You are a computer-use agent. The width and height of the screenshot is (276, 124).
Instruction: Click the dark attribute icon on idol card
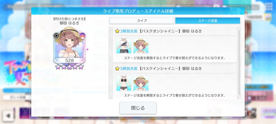click(57, 36)
